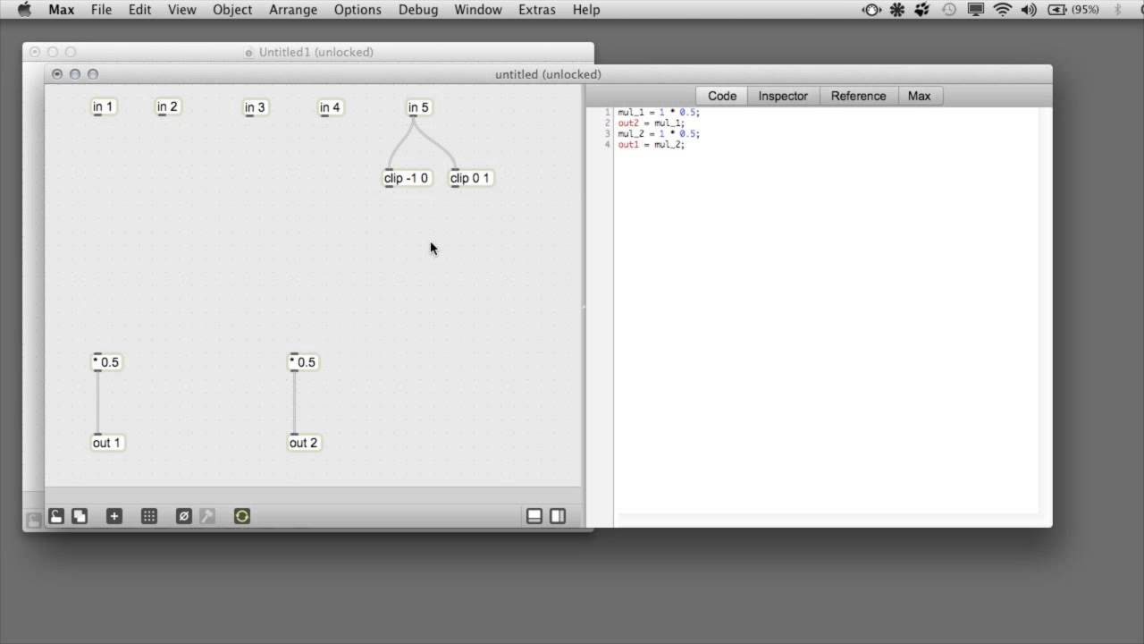Image resolution: width=1144 pixels, height=644 pixels.
Task: Open the Debug menu
Action: pyautogui.click(x=418, y=10)
